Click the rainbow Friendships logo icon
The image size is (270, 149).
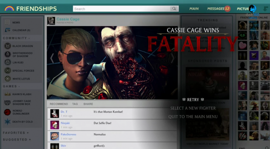9,8
